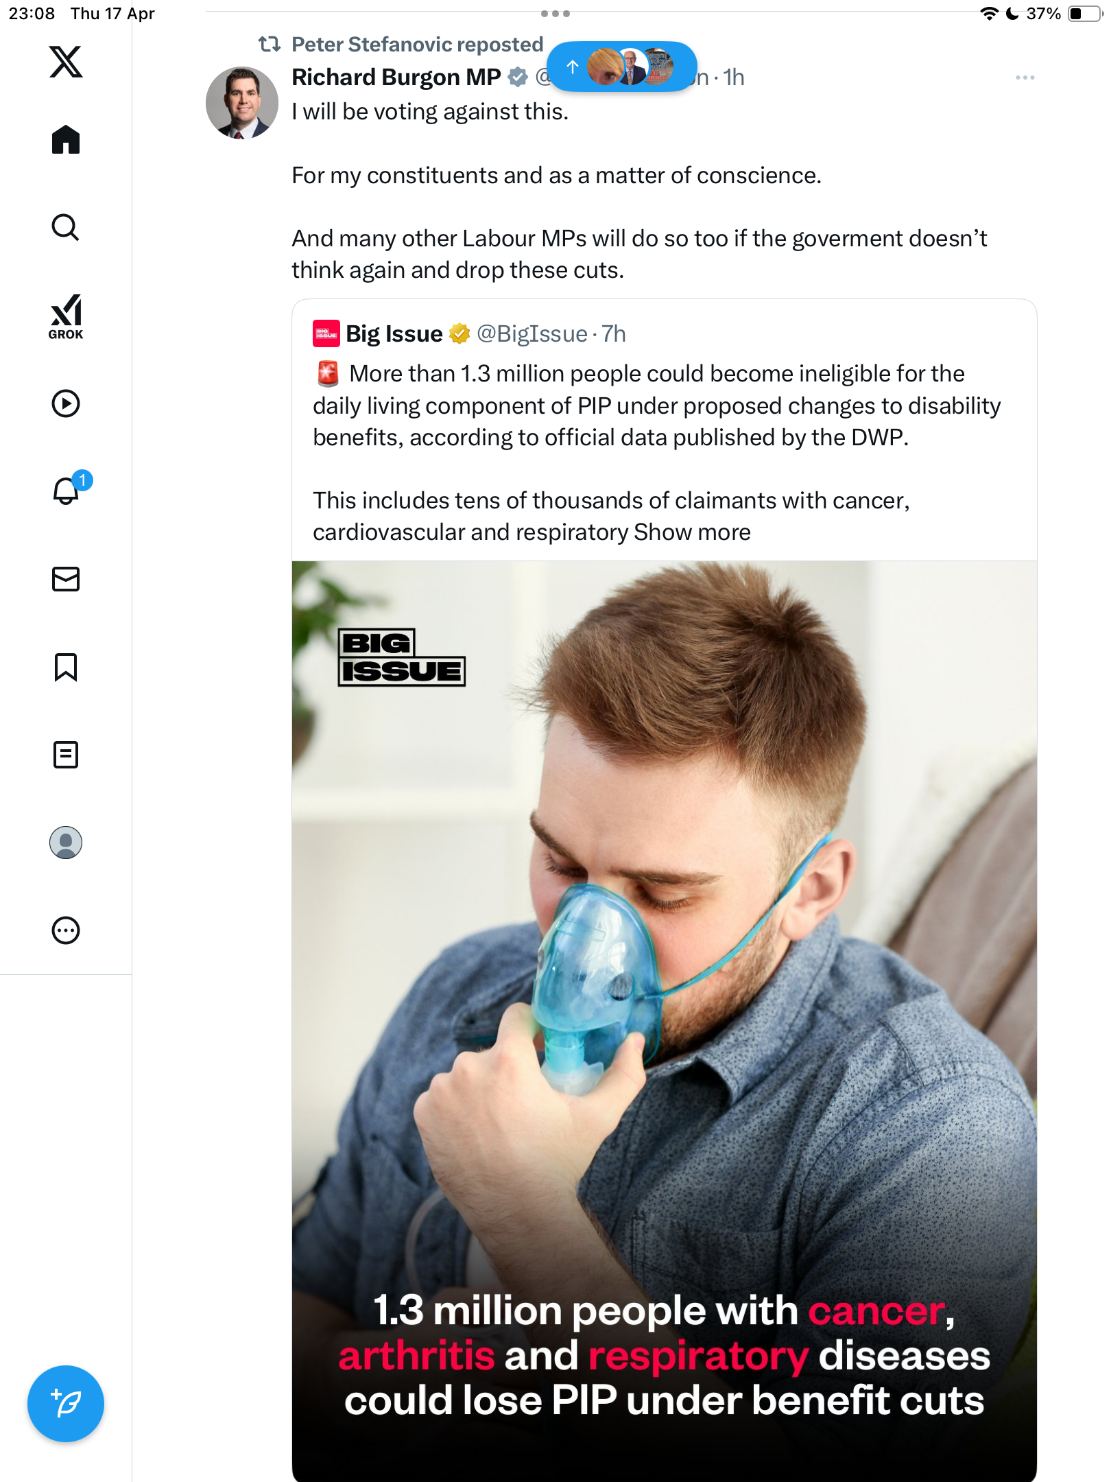The image size is (1111, 1482).
Task: Open the Video play icon in sidebar
Action: click(x=66, y=403)
